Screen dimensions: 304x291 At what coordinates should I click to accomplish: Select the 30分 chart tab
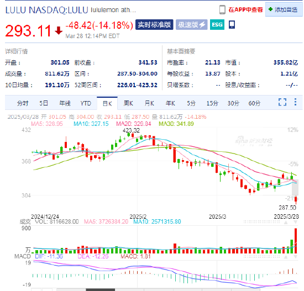[x=233, y=103]
